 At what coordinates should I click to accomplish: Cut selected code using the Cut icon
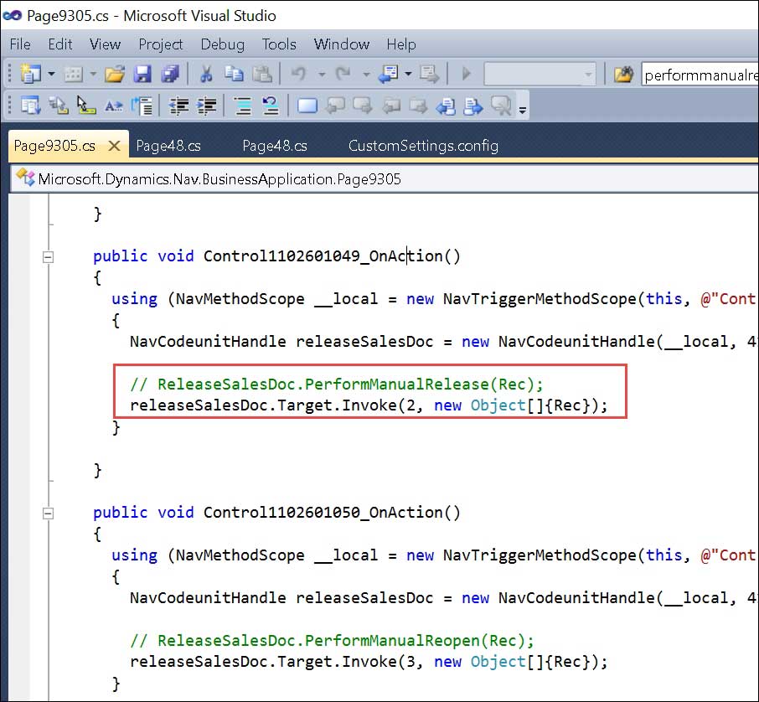point(206,74)
